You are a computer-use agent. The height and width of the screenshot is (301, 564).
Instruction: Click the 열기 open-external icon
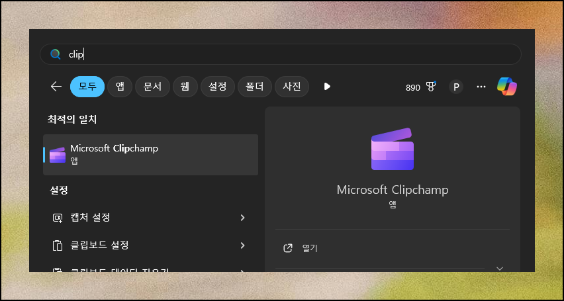(x=288, y=248)
